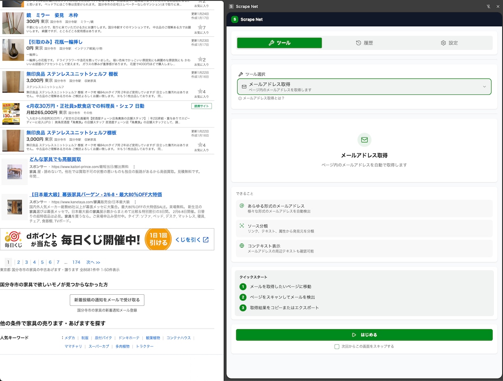Click the green Scrape Net logo icon

pyautogui.click(x=235, y=19)
